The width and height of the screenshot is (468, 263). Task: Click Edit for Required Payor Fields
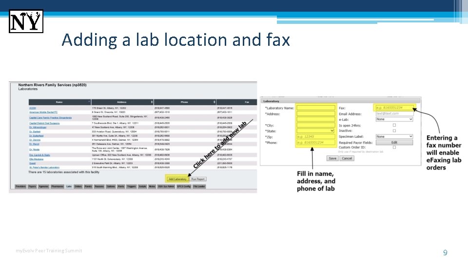[x=394, y=143]
